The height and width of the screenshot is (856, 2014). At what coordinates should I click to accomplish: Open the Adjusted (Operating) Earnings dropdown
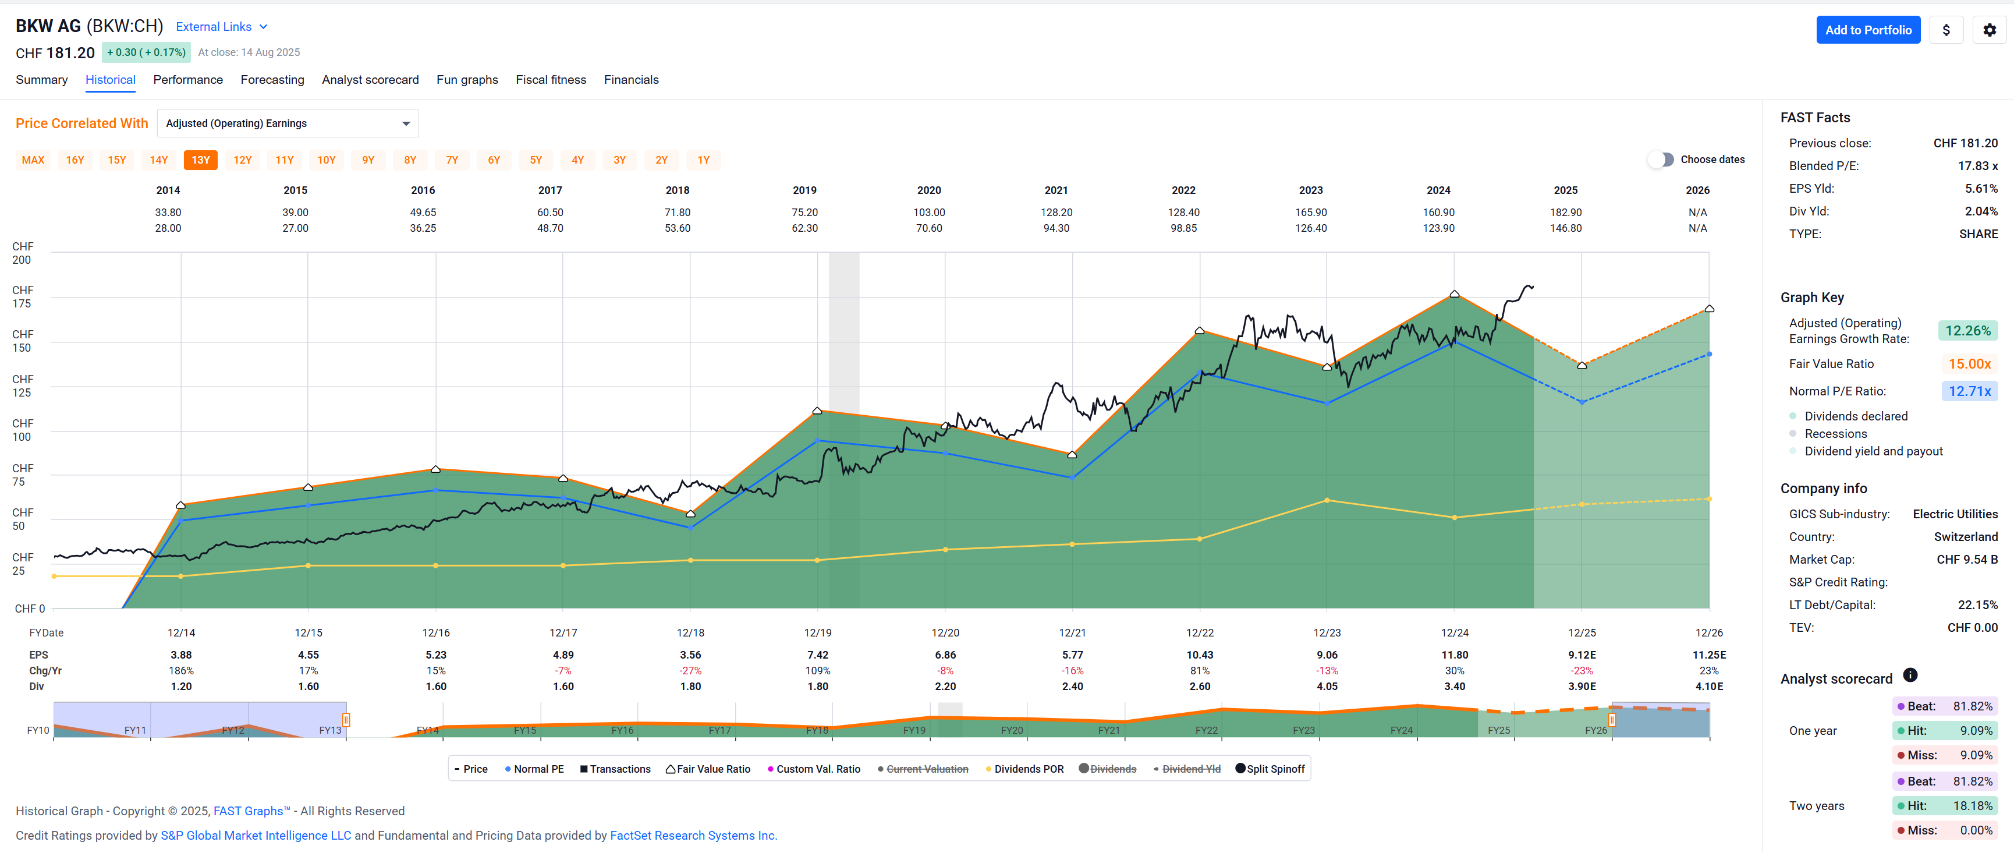(288, 123)
